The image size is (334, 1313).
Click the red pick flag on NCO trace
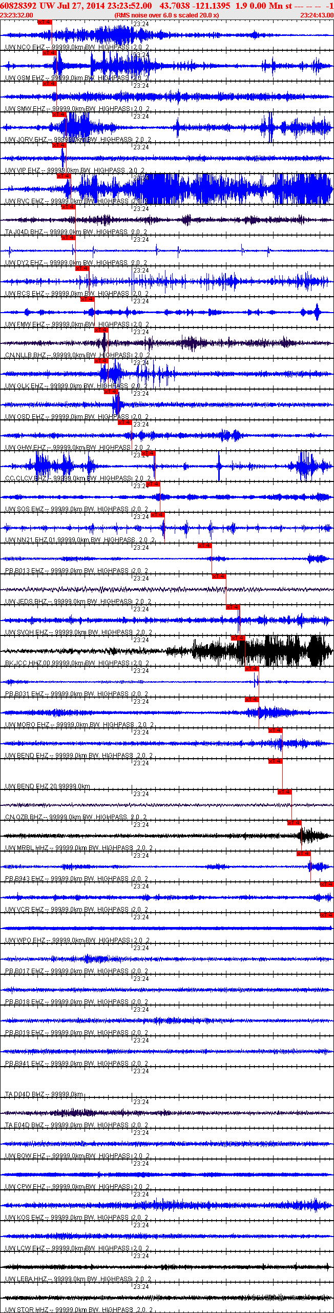[x=45, y=22]
